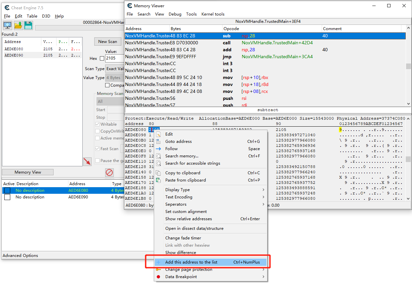The height and width of the screenshot is (291, 412).
Task: Toggle the Writable checkbox
Action: (98, 124)
